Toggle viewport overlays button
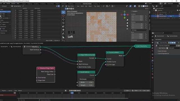 coord(135,6)
